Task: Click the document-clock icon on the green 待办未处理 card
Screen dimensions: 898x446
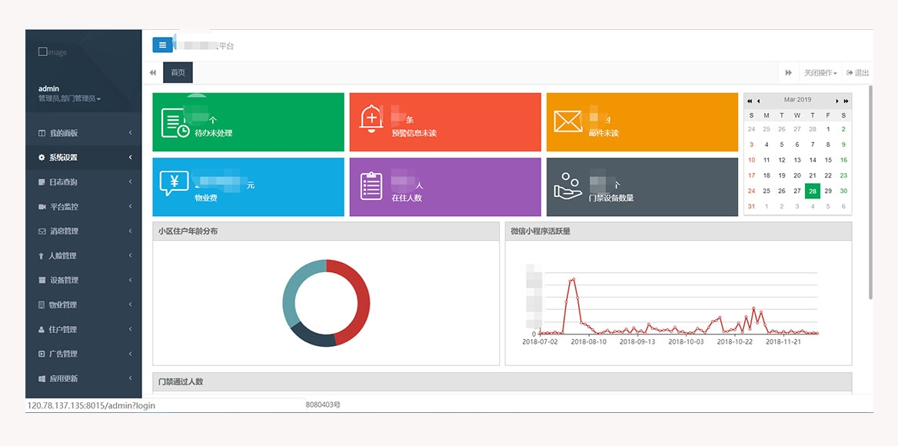Action: (175, 123)
